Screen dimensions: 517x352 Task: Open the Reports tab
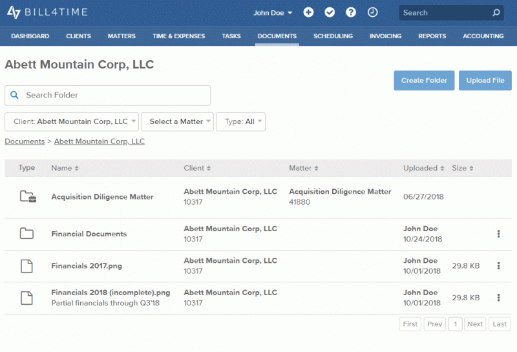point(432,36)
